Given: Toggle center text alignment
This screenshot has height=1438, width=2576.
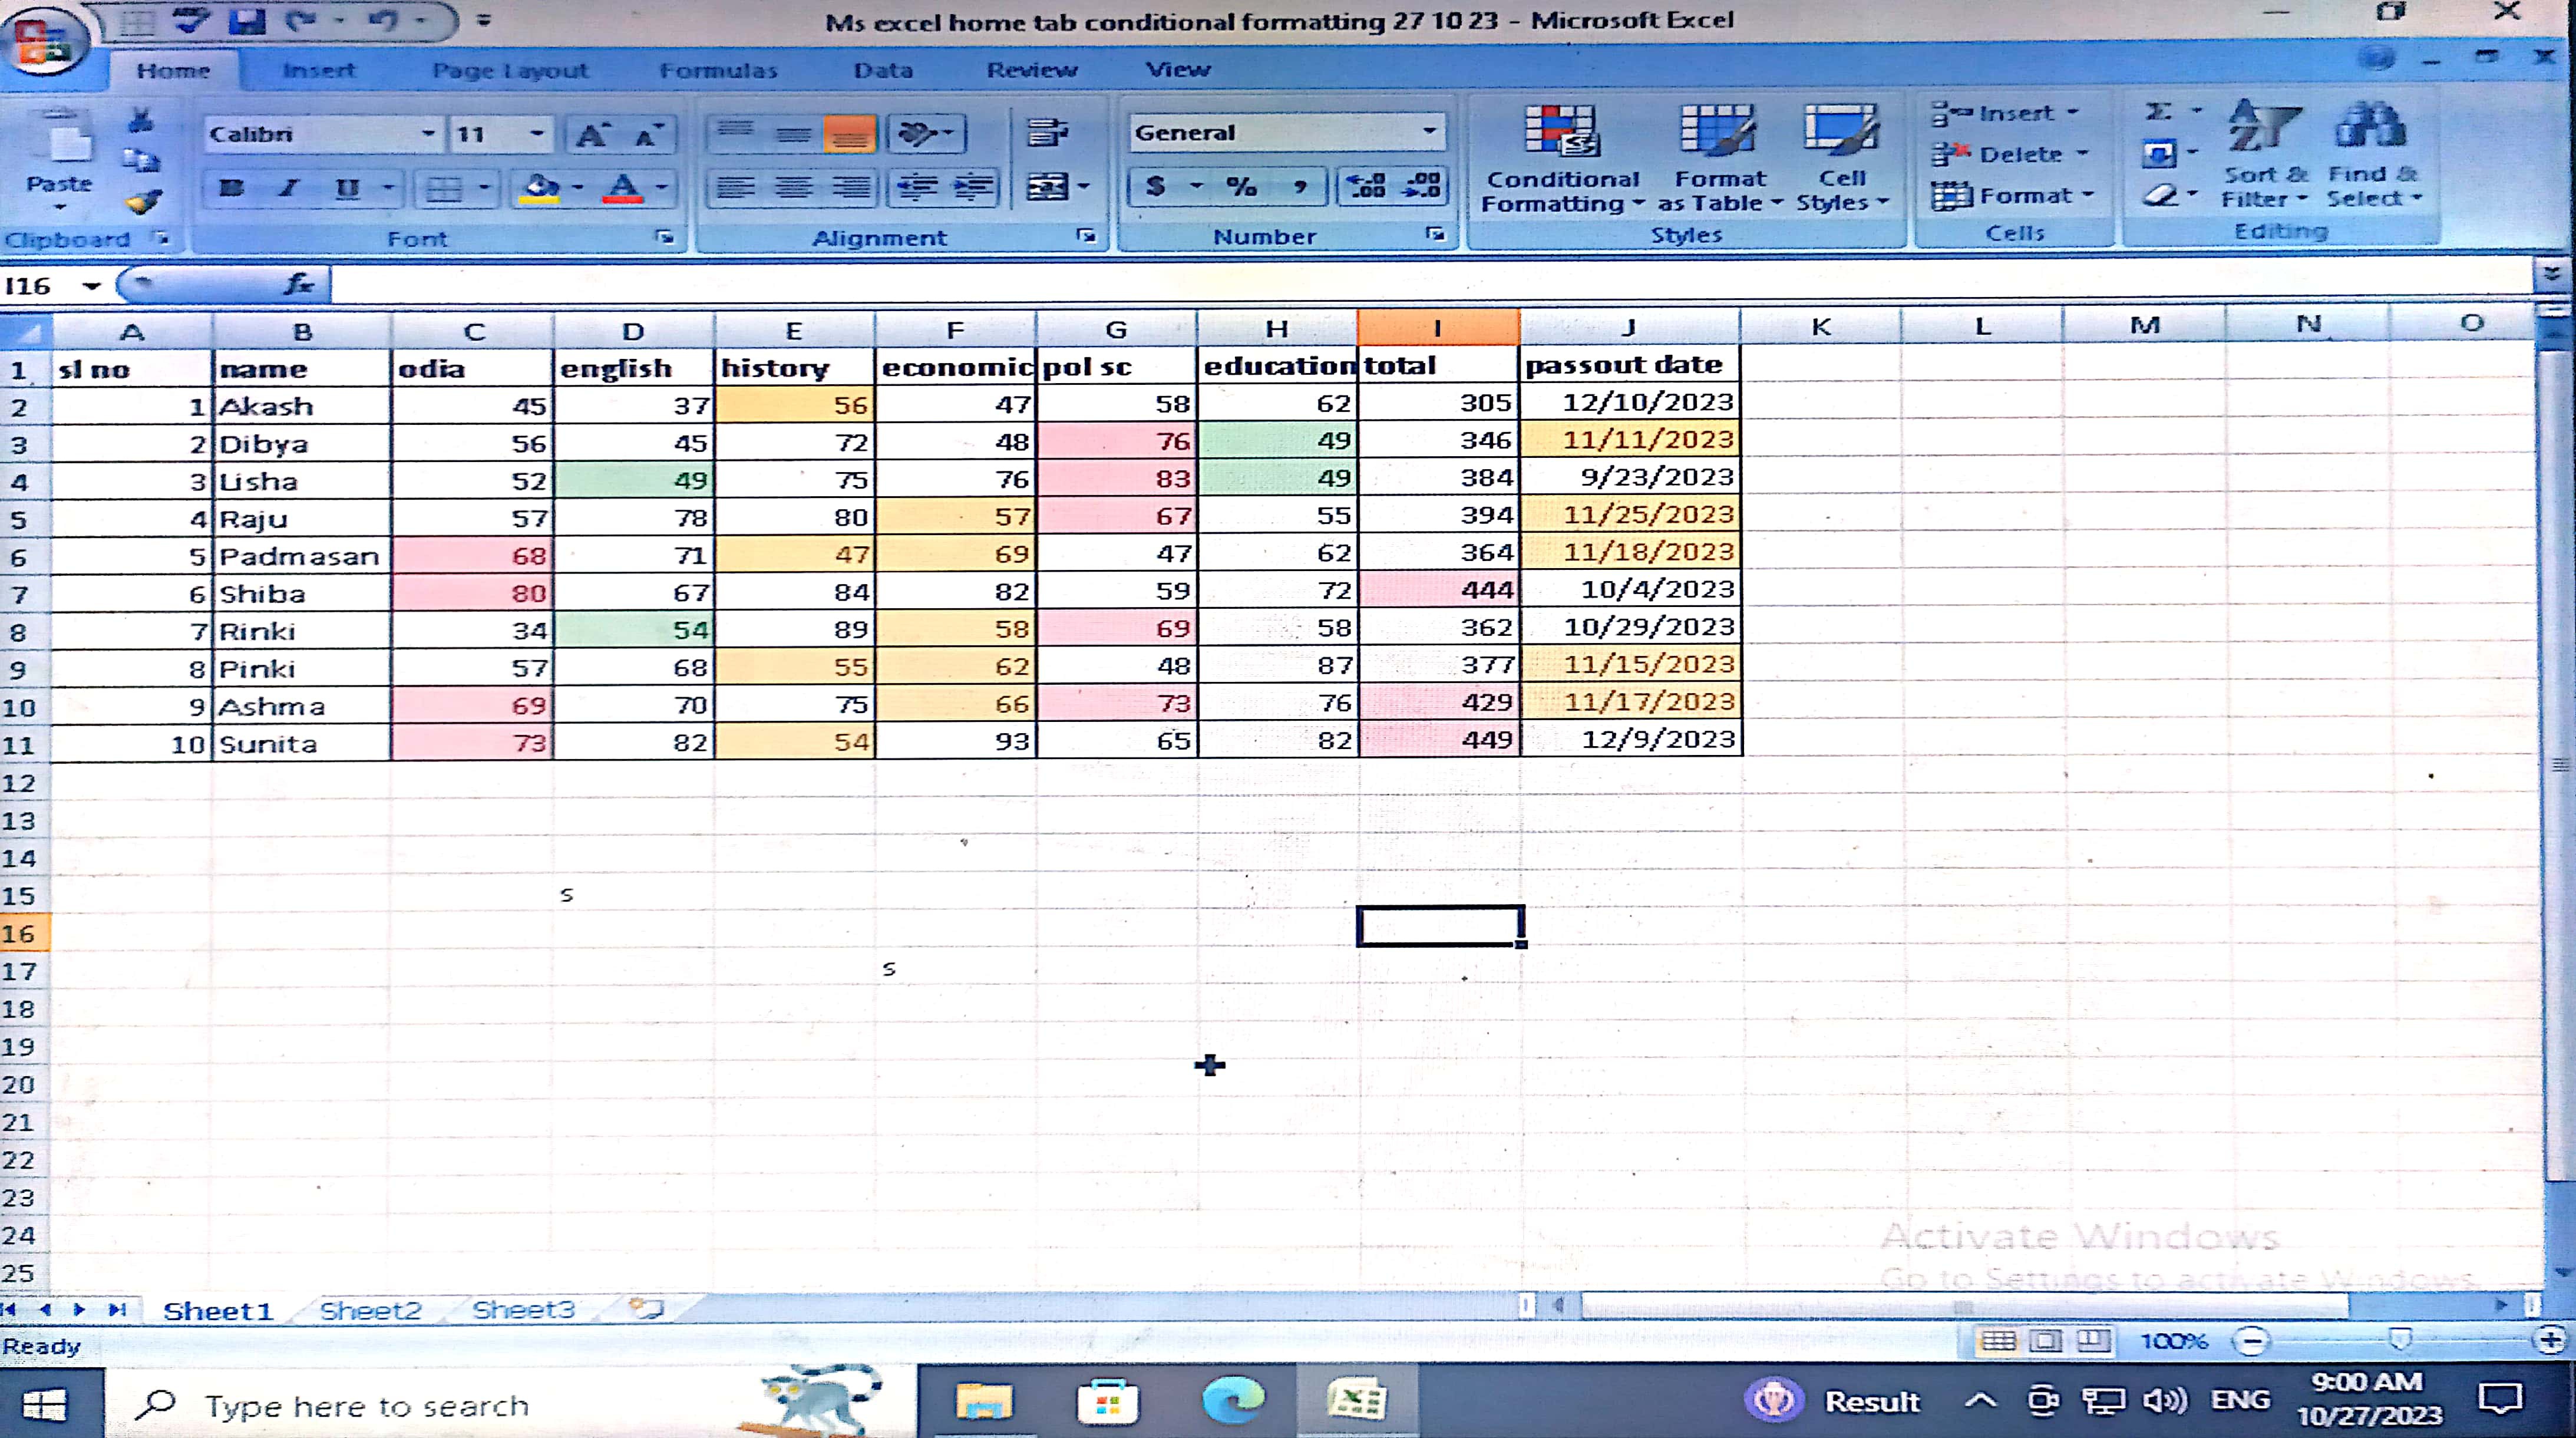Looking at the screenshot, I should pos(793,188).
